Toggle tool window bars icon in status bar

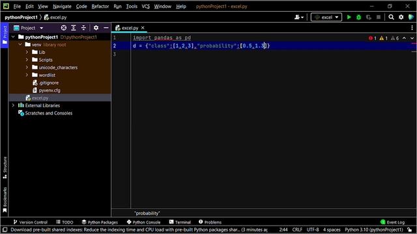pyautogui.click(x=5, y=229)
